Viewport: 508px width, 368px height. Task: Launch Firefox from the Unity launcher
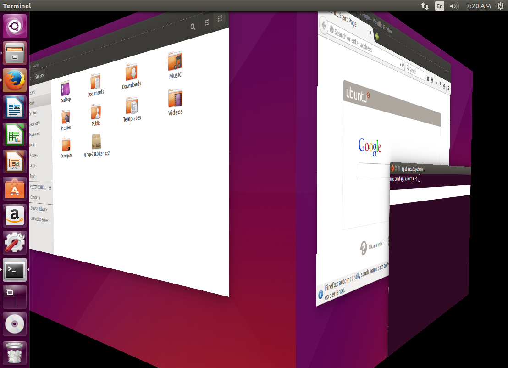(15, 80)
